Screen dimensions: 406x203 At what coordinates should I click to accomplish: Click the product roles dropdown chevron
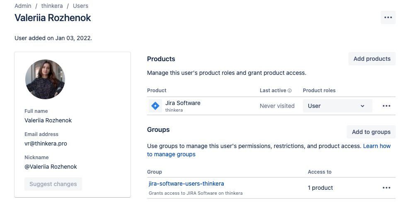[362, 106]
